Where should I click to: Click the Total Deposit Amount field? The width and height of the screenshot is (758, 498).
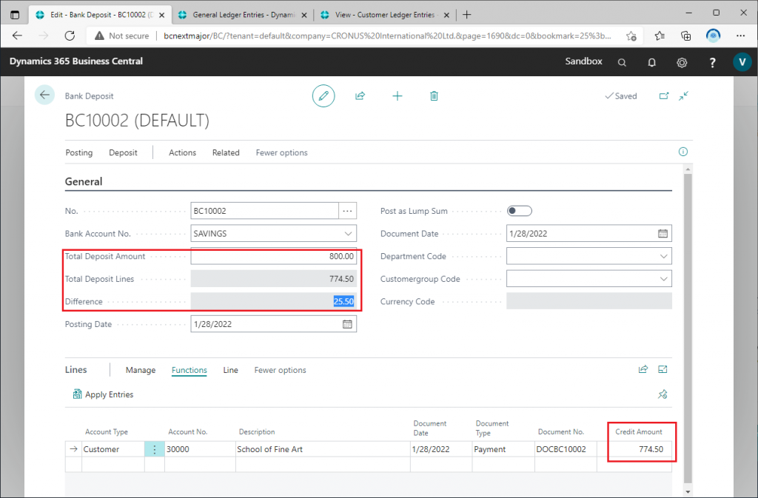click(x=274, y=256)
